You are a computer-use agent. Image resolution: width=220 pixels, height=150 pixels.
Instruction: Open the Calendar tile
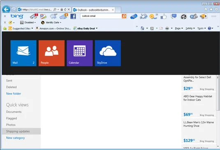pyautogui.click(x=79, y=53)
